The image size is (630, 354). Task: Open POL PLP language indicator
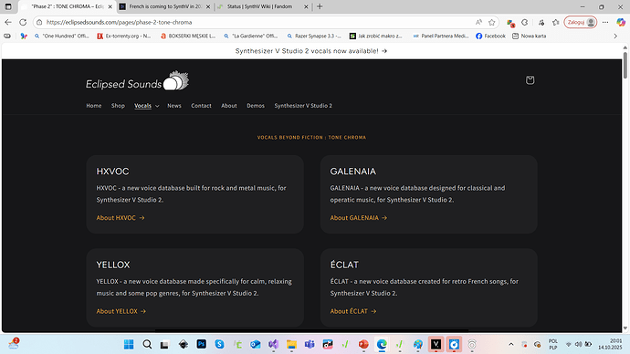tap(553, 344)
